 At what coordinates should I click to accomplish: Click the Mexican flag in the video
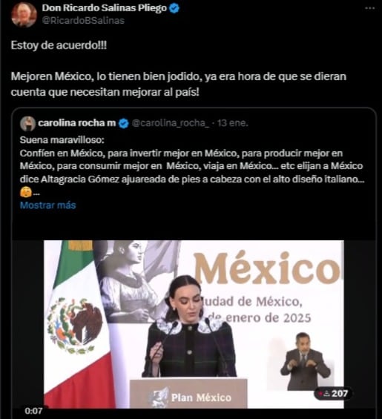(79, 324)
